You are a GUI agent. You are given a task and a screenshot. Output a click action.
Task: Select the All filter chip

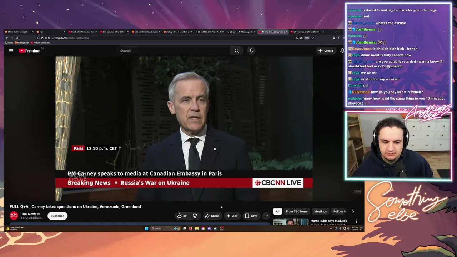click(277, 211)
